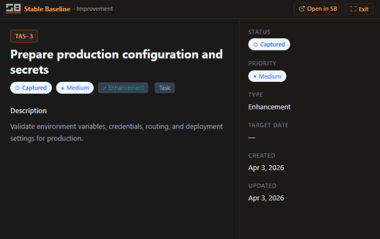The height and width of the screenshot is (239, 380).
Task: Click the Created date Apr 3, 2026
Action: (266, 167)
